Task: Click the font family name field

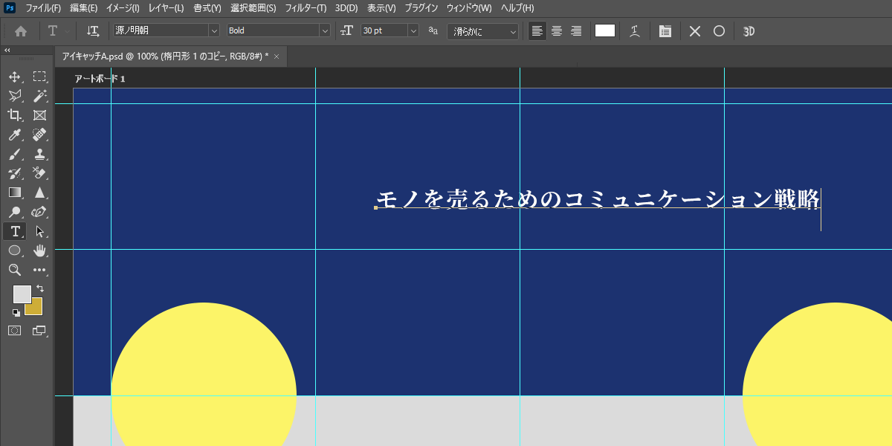Action: point(161,30)
